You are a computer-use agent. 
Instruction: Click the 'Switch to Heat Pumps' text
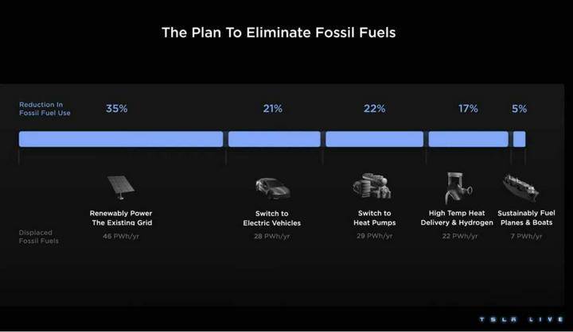pyautogui.click(x=375, y=218)
